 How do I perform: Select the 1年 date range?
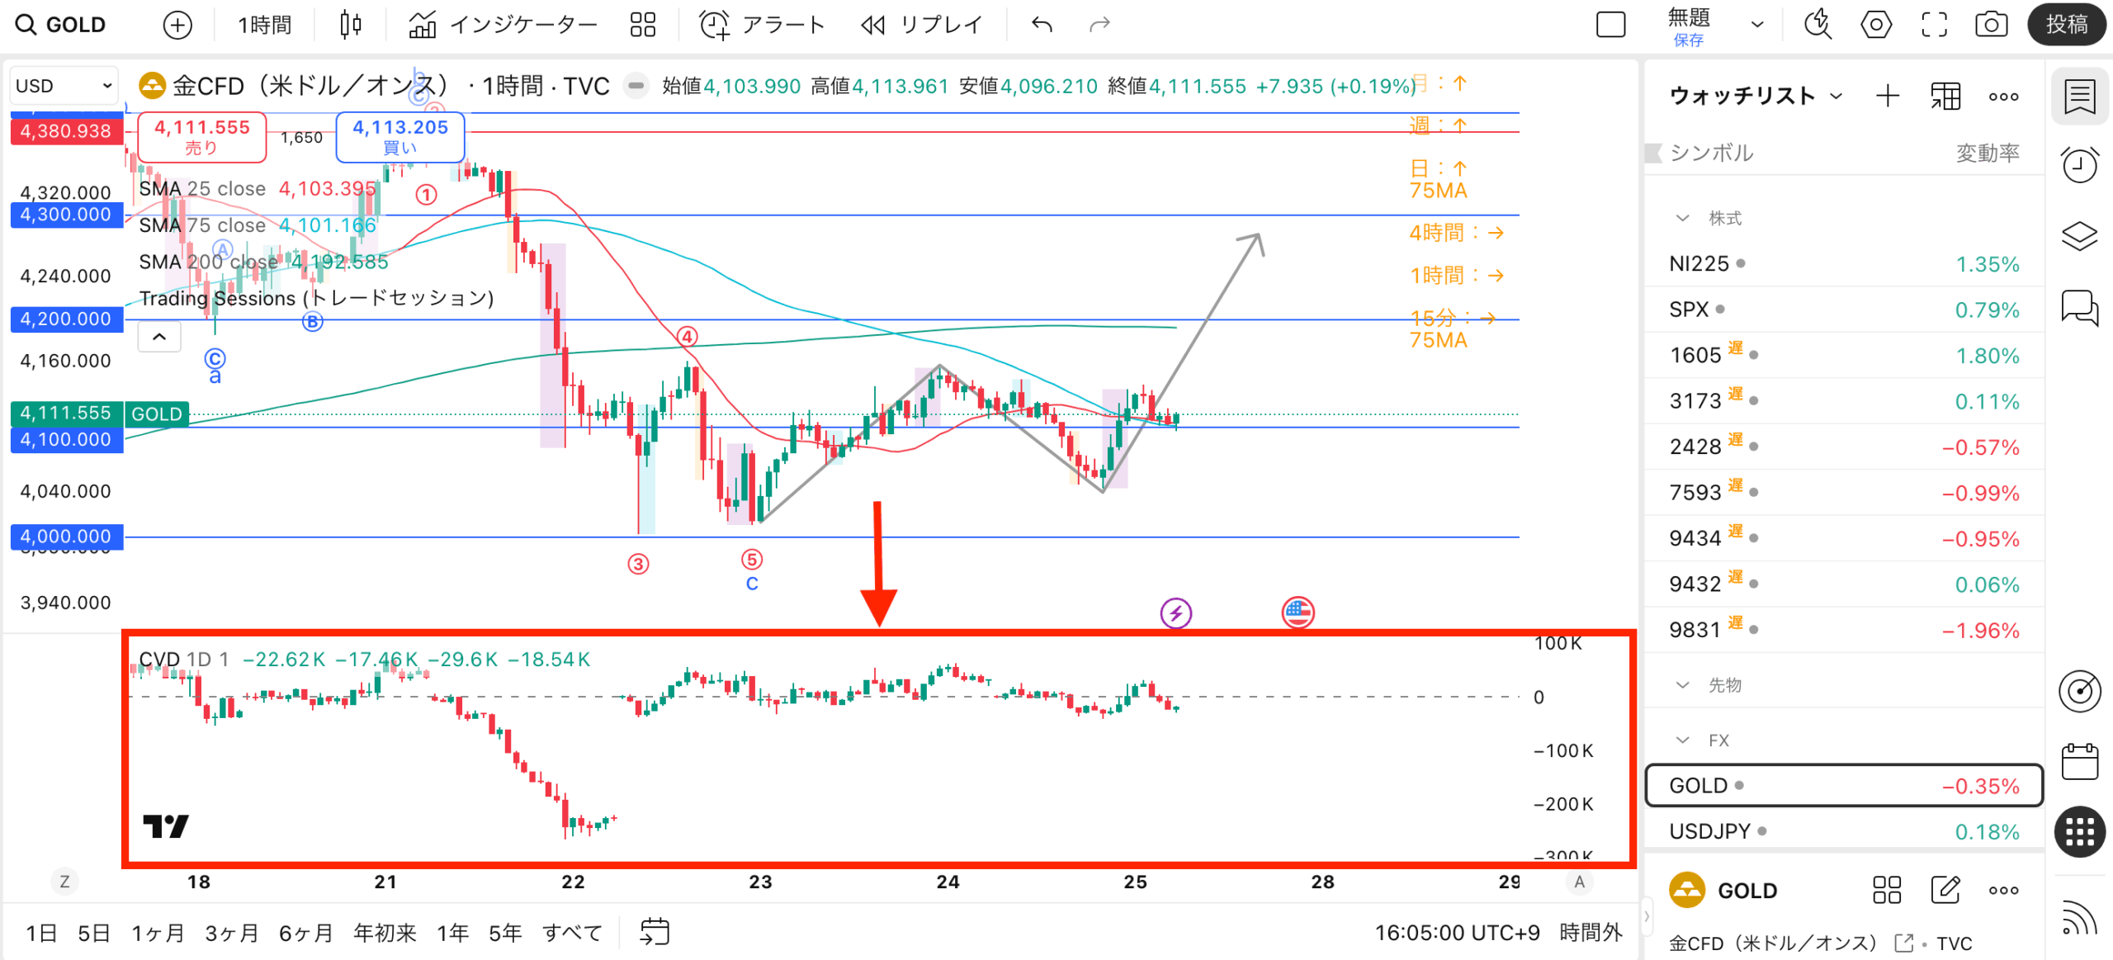[x=452, y=933]
